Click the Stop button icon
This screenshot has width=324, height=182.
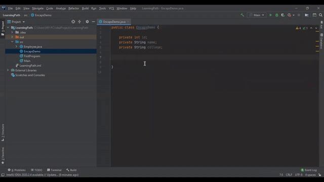299,15
